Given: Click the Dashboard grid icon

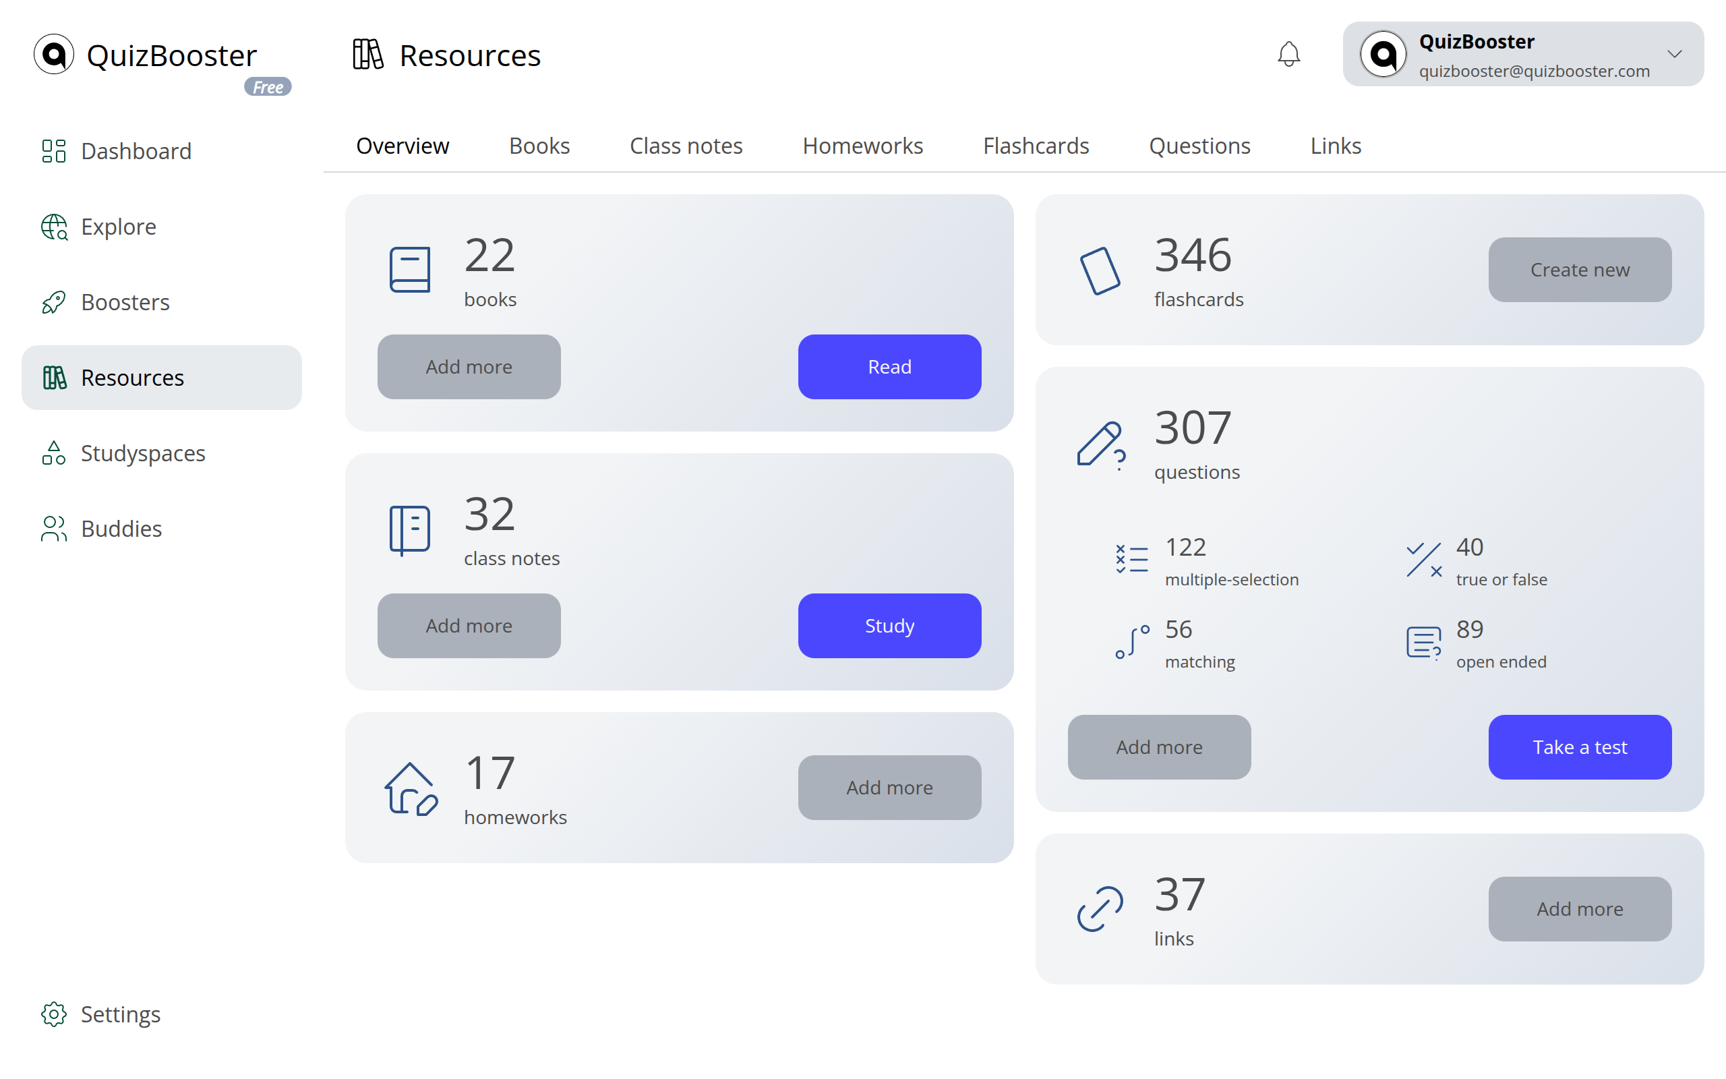Looking at the screenshot, I should coord(53,151).
